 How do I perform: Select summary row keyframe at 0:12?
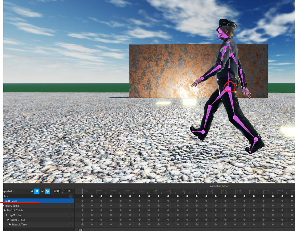click(139, 196)
